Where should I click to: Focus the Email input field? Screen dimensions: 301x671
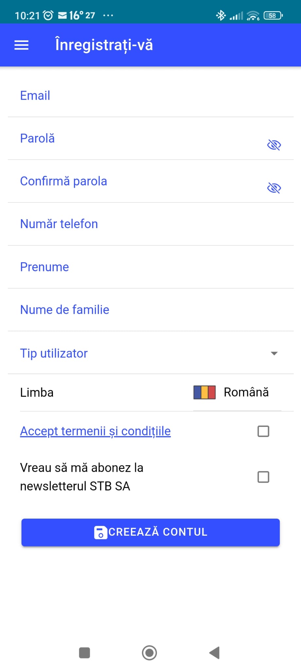150,96
